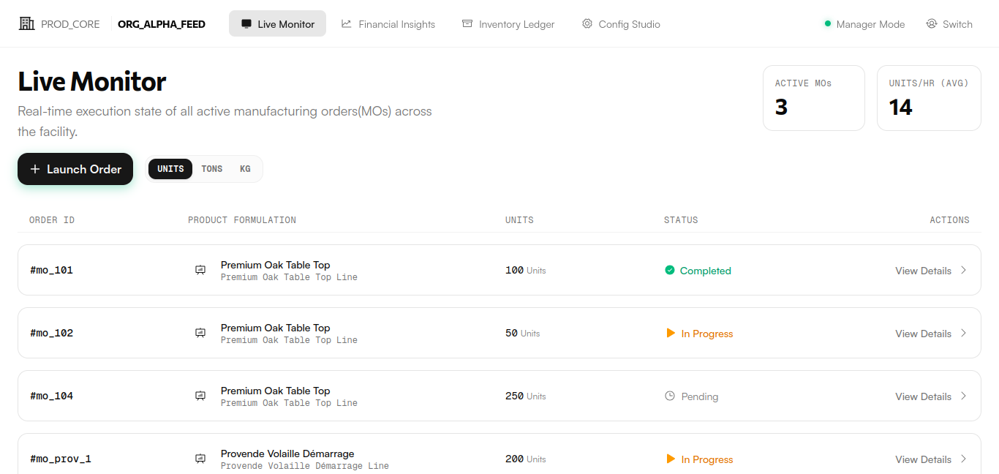Open the Inventory Ledger tab
Screen dimensions: 999x474
pyautogui.click(x=508, y=23)
